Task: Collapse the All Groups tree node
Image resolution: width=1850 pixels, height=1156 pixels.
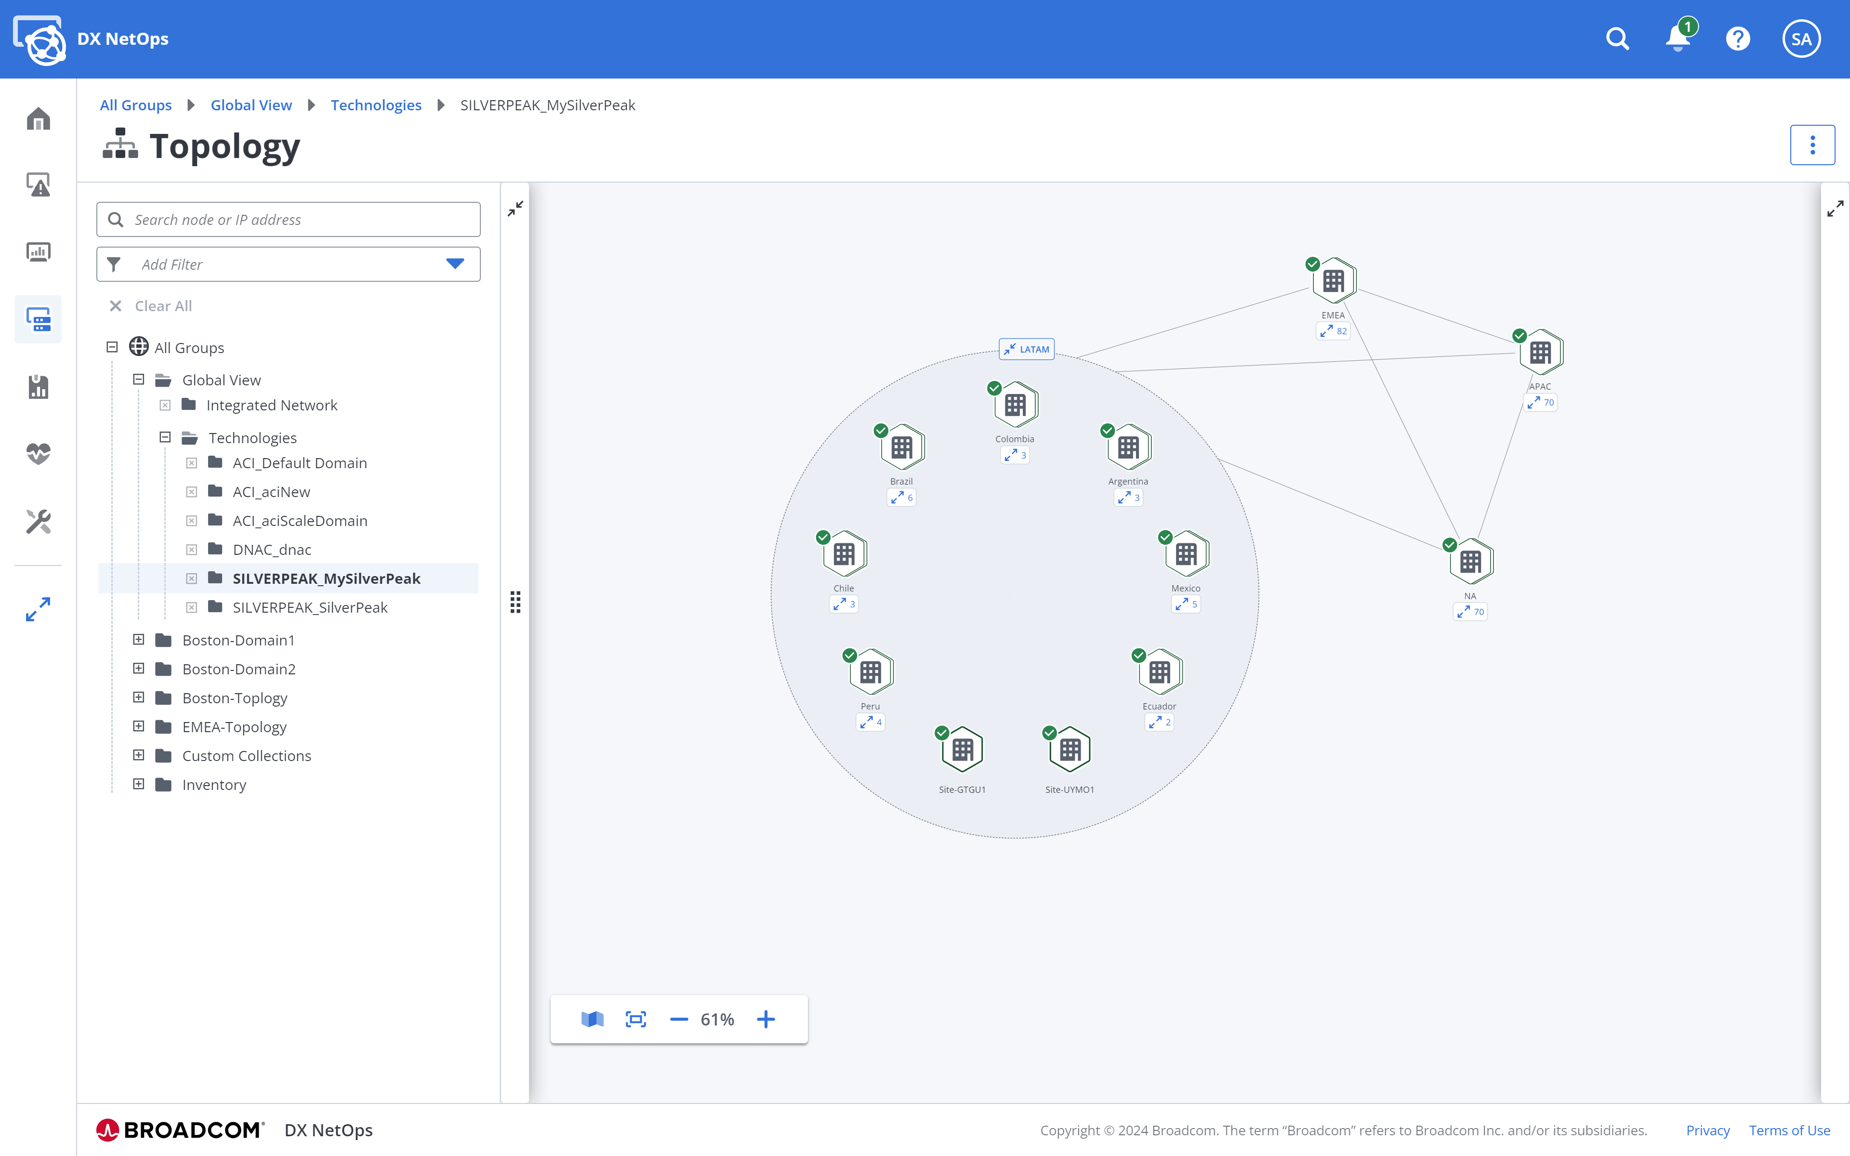Action: click(x=112, y=347)
